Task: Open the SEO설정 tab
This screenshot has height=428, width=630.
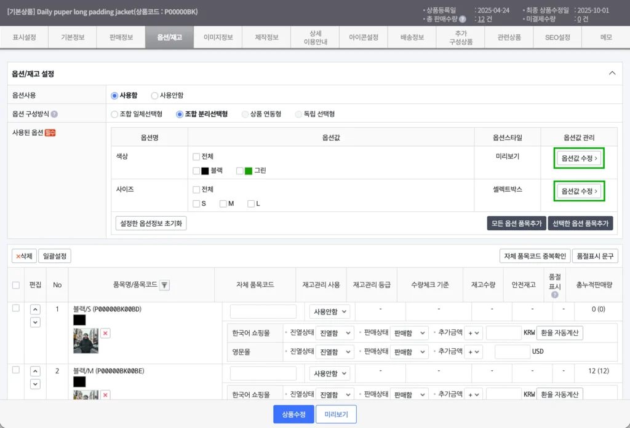Action: [557, 37]
